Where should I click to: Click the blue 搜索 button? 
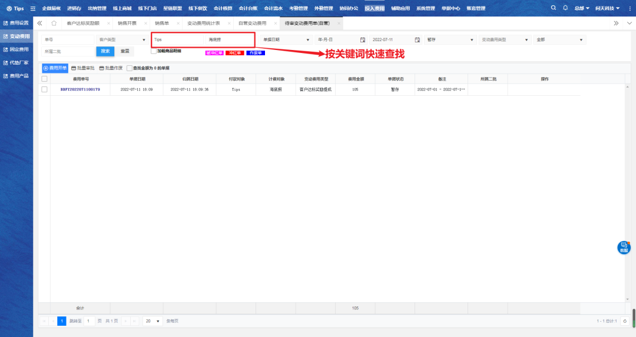[105, 51]
